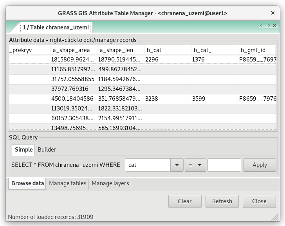Click the _prekryv column header

(30, 50)
